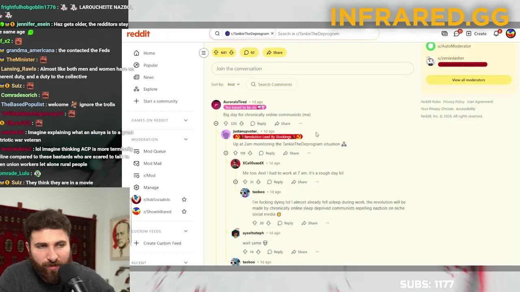The width and height of the screenshot is (520, 292).
Task: Upvote the AuroralsTired comment
Action: [226, 124]
